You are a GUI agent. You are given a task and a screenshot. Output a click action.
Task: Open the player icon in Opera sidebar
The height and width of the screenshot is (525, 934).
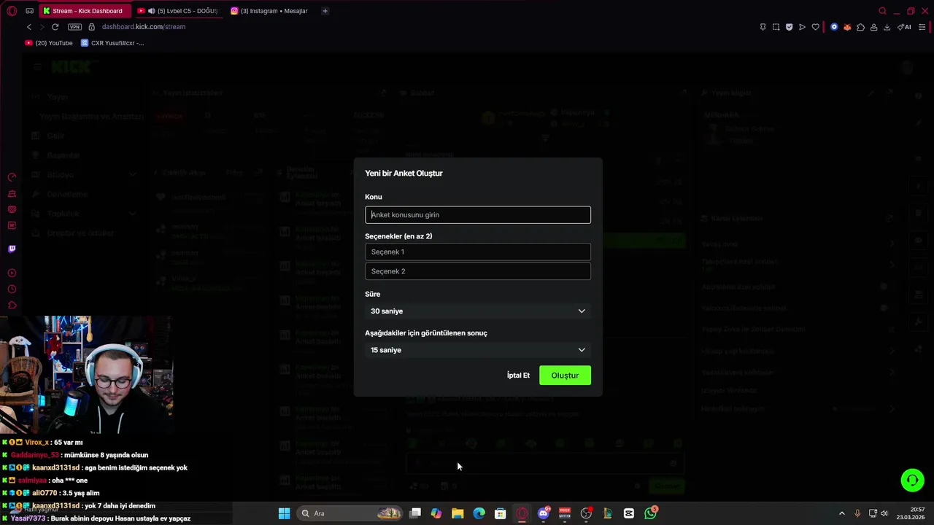[12, 273]
